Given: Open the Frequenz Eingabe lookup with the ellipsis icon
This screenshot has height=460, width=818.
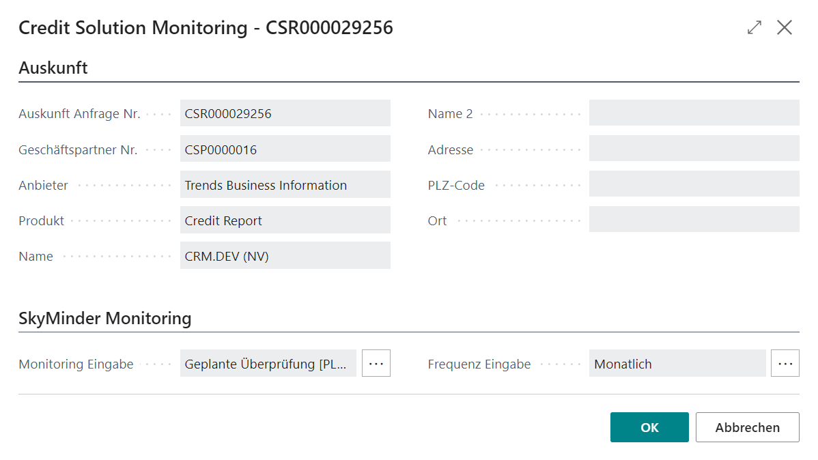Looking at the screenshot, I should click(785, 363).
